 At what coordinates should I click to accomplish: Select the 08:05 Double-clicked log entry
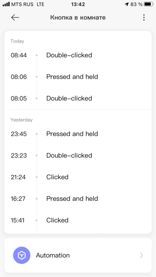pyautogui.click(x=78, y=99)
